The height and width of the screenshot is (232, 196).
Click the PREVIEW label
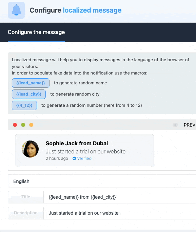[190, 125]
